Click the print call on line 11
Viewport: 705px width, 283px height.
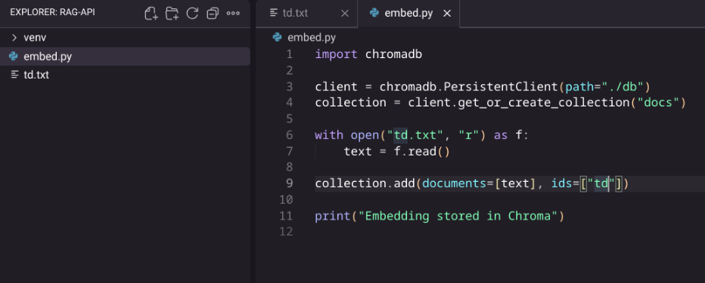333,216
